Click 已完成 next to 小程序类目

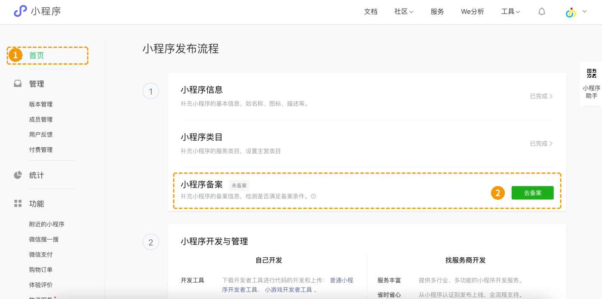[x=541, y=143]
